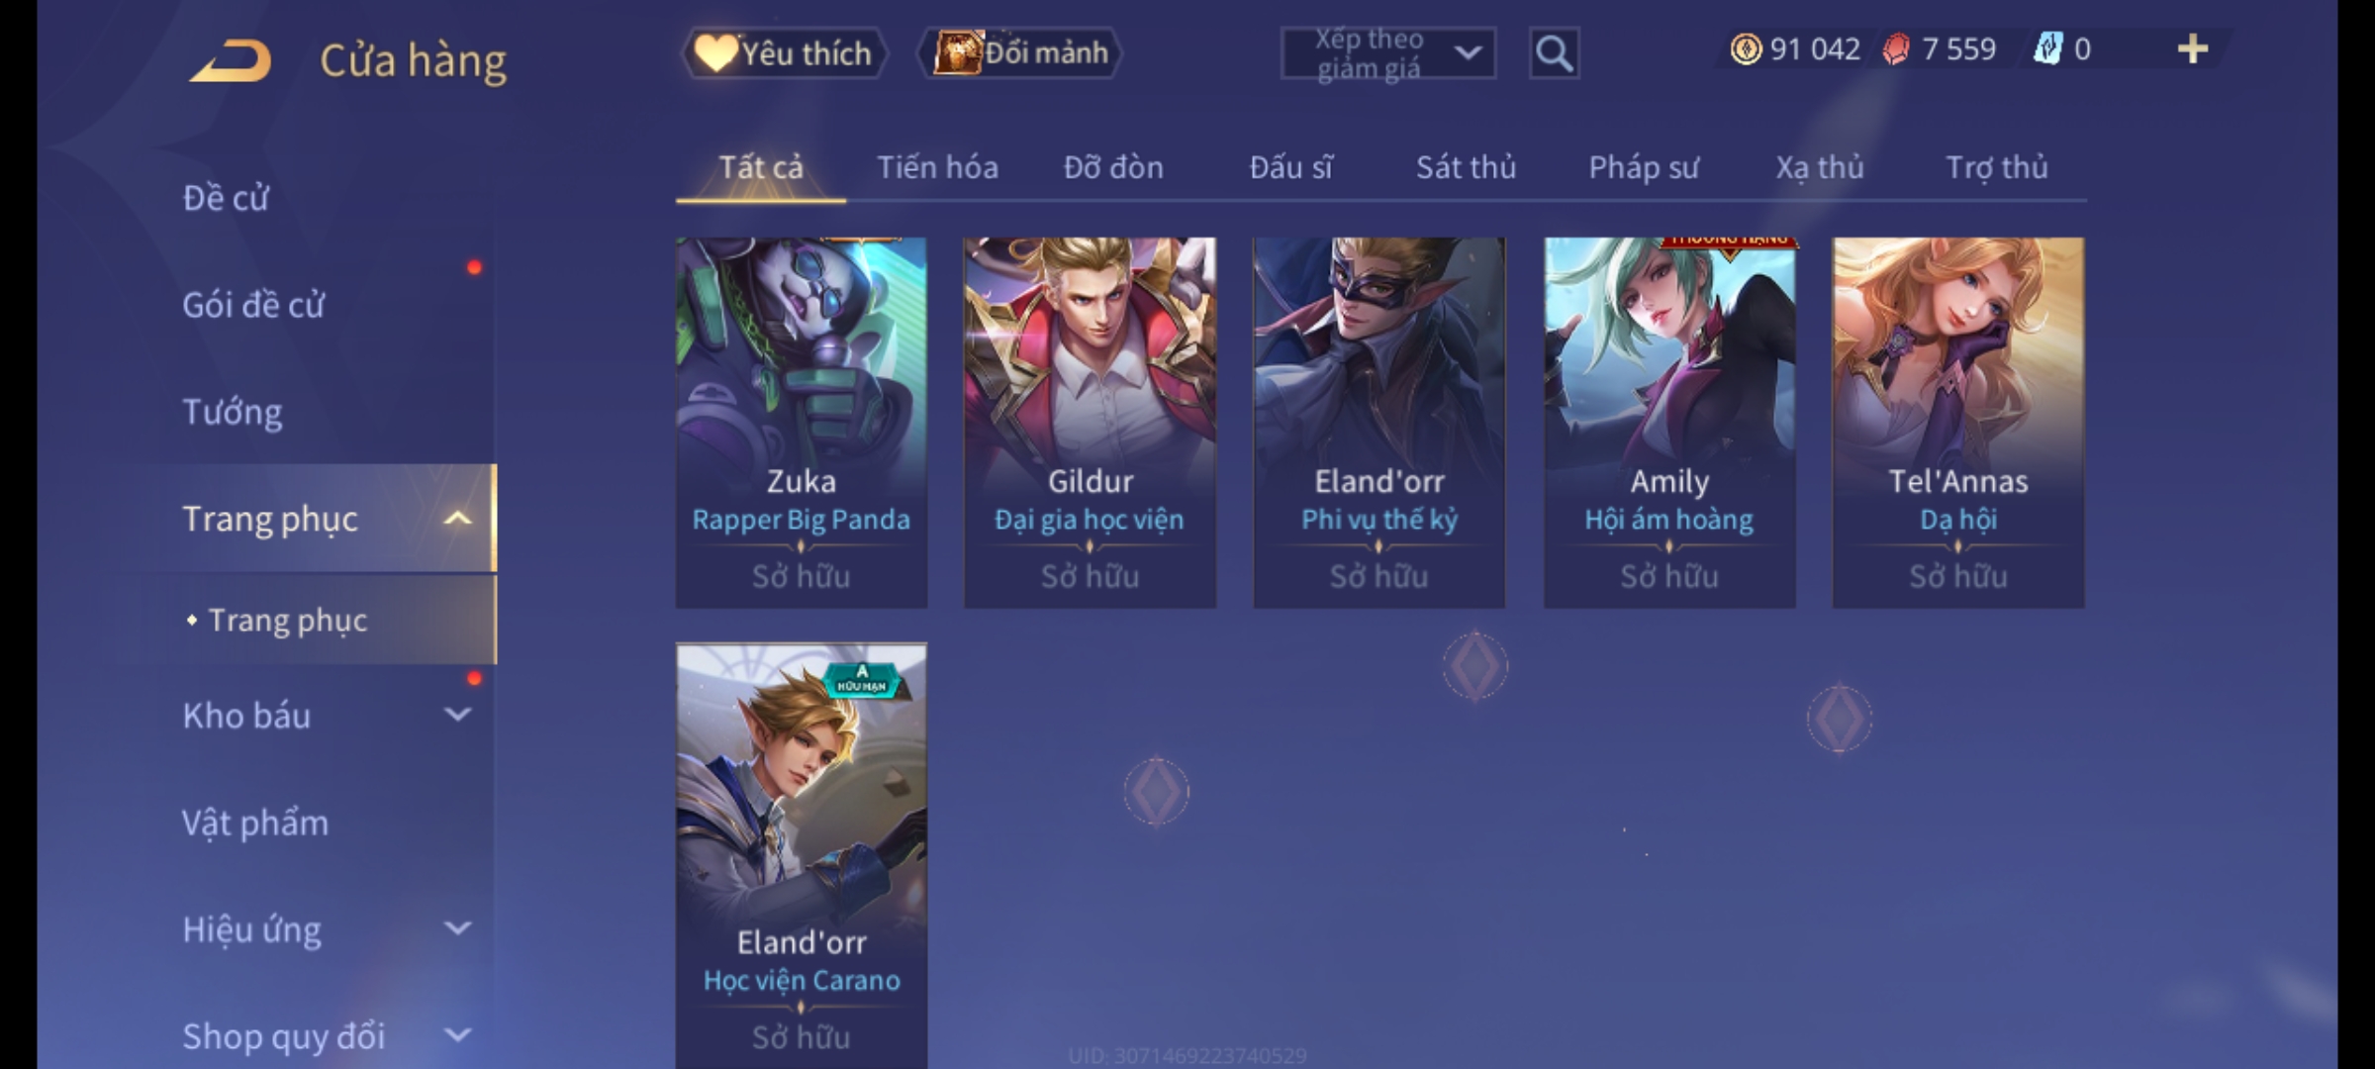Expand Shop quy đổi section

click(x=457, y=1035)
